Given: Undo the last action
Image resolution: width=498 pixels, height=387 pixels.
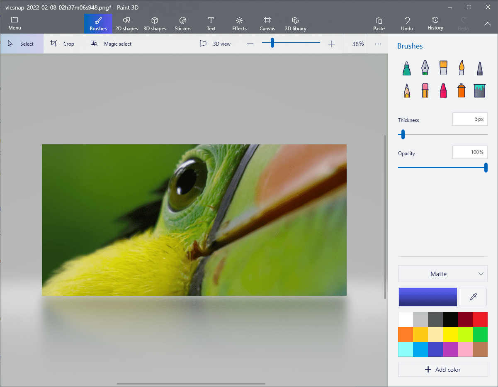Looking at the screenshot, I should 407,24.
